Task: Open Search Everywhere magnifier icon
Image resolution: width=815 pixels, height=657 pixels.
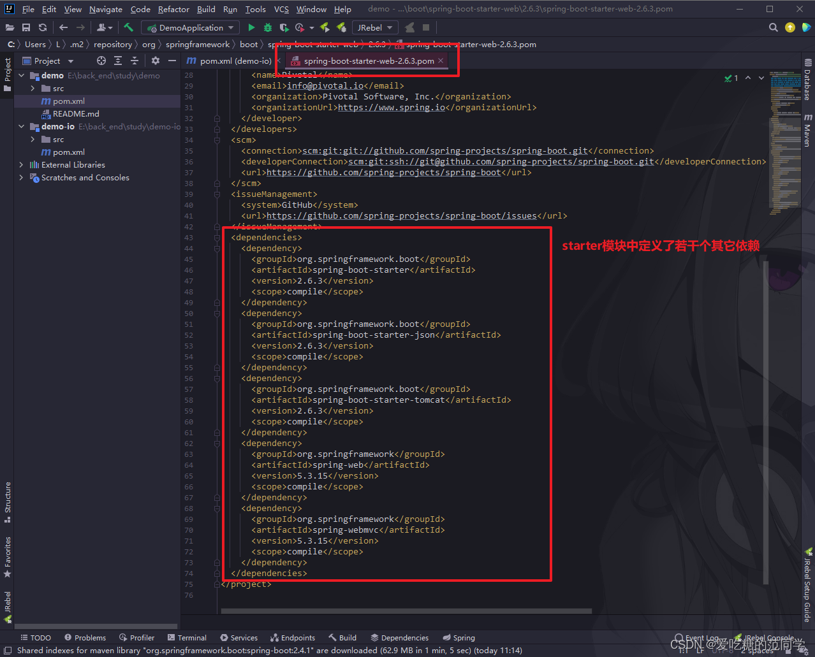Action: click(773, 27)
